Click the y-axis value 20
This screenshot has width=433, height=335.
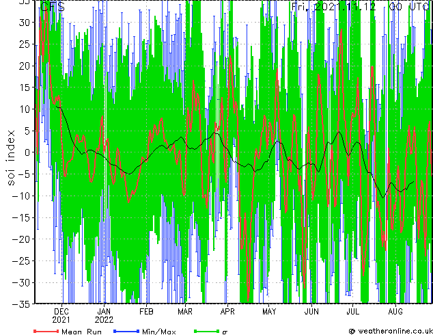coord(25,66)
